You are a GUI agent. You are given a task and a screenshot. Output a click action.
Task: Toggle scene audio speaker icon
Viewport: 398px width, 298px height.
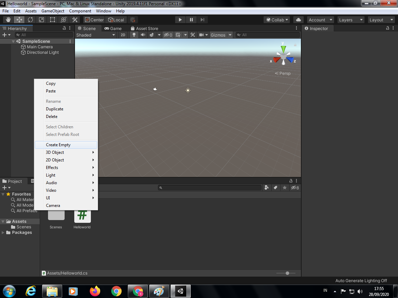(x=143, y=35)
